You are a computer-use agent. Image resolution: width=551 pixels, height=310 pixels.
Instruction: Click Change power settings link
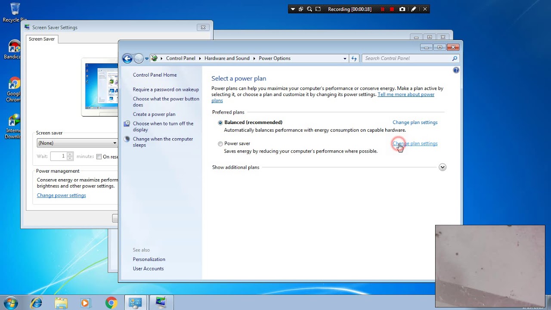point(61,195)
